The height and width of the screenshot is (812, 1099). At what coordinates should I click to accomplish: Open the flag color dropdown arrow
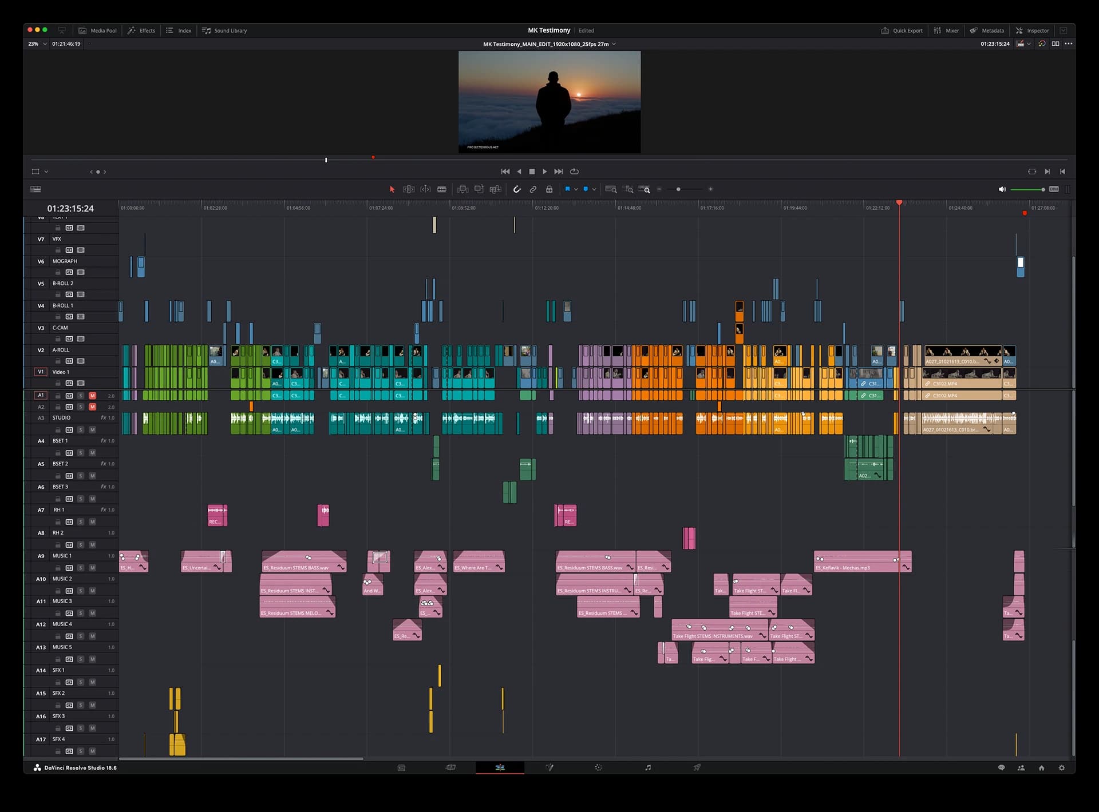pos(576,189)
